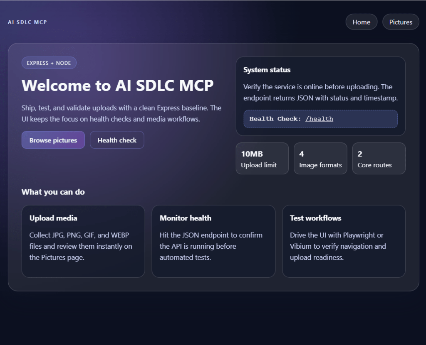
Task: Click the 2 Core routes stat card
Action: point(379,159)
